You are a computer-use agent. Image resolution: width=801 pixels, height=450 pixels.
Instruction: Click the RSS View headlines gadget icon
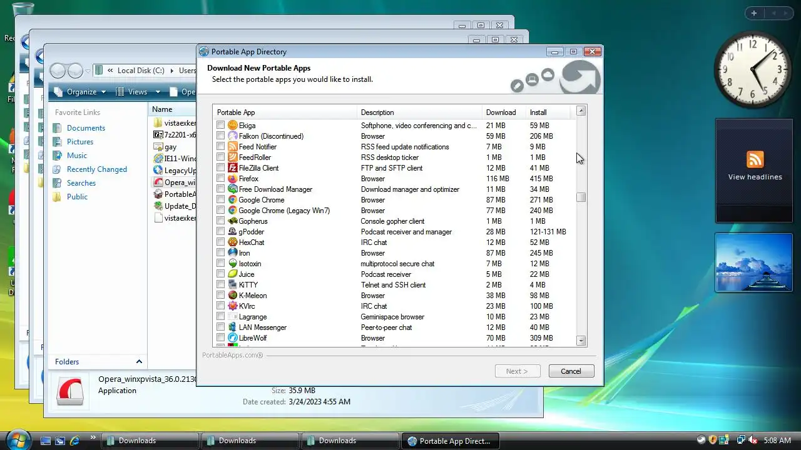755,159
